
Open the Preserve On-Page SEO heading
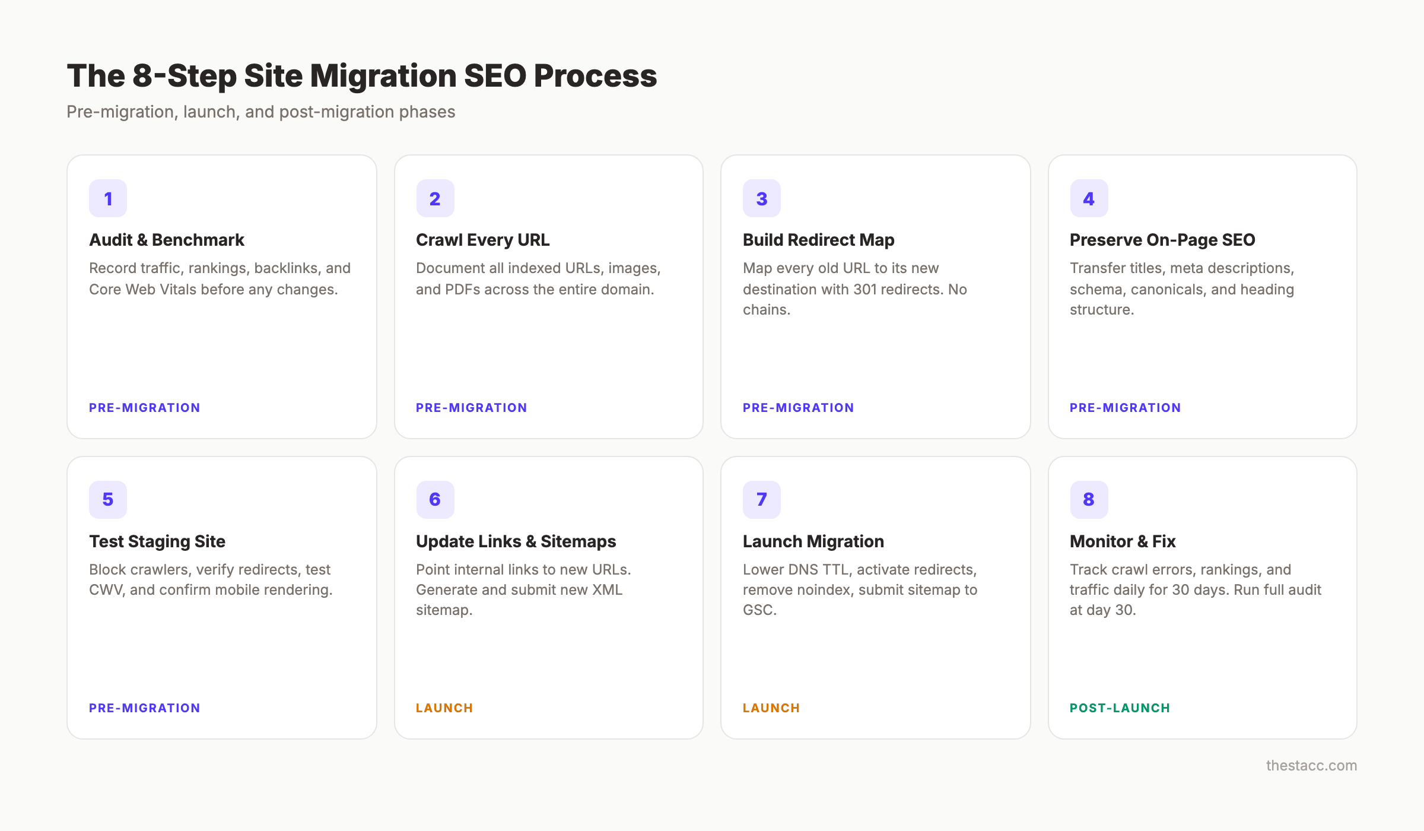[1162, 240]
